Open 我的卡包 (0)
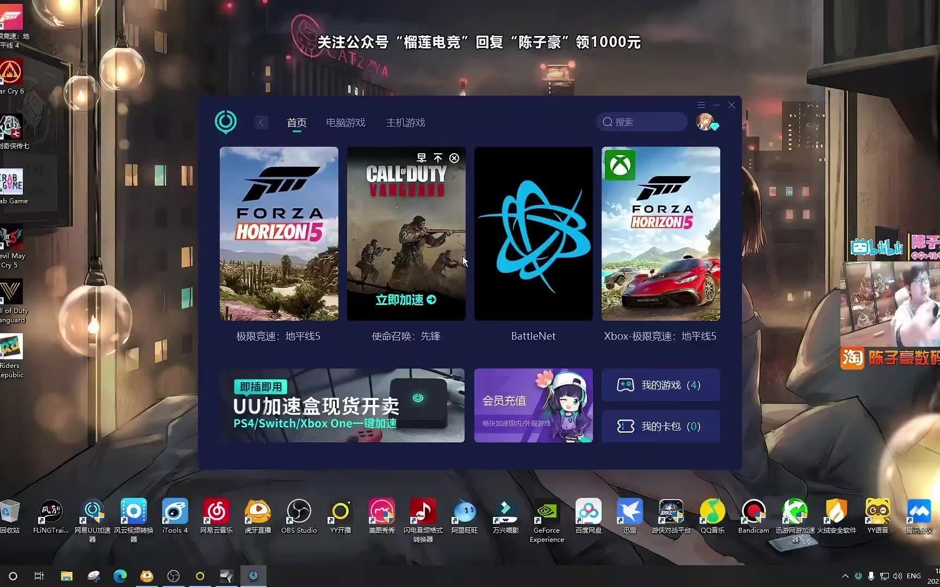 661,426
